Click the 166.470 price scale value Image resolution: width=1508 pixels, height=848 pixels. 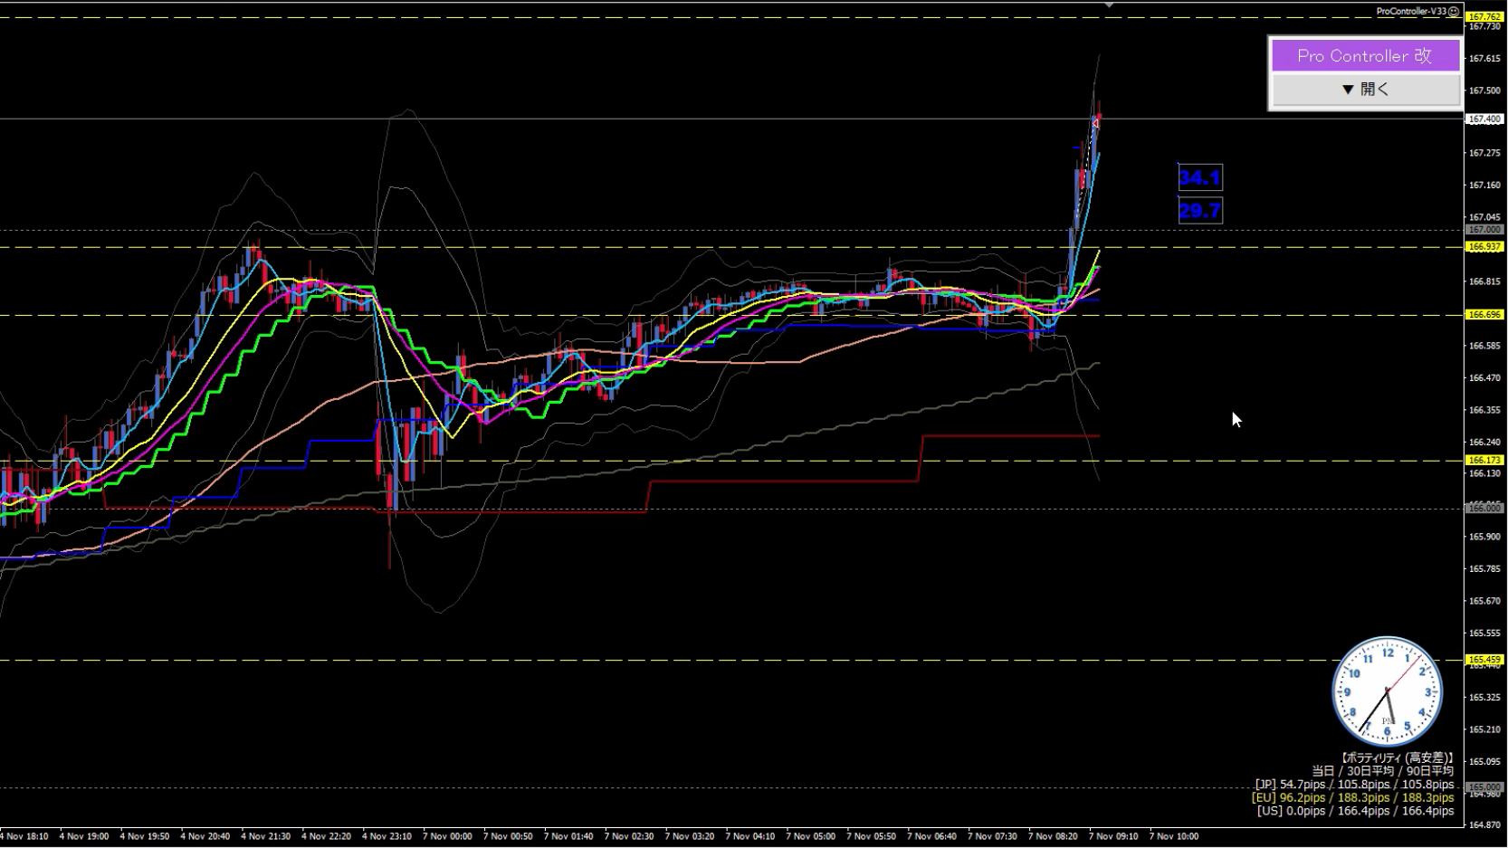click(x=1484, y=378)
